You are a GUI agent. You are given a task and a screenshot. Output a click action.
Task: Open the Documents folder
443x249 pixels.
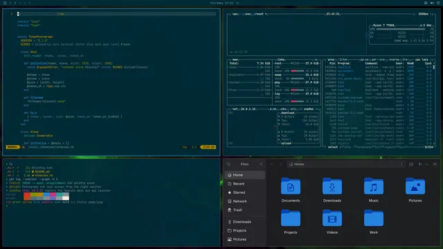point(291,190)
